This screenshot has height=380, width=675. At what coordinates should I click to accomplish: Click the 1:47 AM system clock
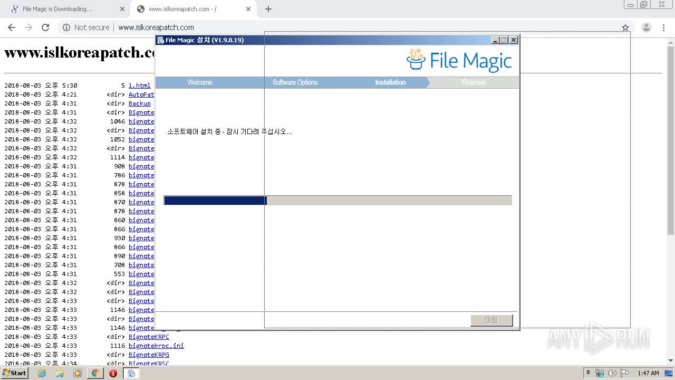[648, 373]
